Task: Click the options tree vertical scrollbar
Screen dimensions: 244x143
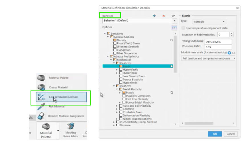Action: pyautogui.click(x=175, y=54)
